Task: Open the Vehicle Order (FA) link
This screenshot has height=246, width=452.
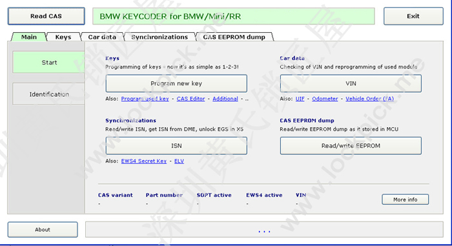Action: click(370, 99)
